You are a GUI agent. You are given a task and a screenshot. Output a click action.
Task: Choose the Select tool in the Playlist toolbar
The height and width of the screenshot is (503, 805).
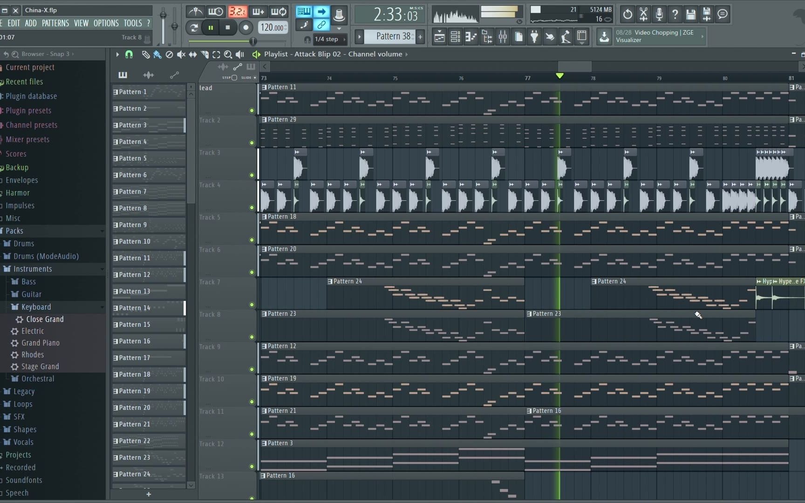click(x=216, y=54)
